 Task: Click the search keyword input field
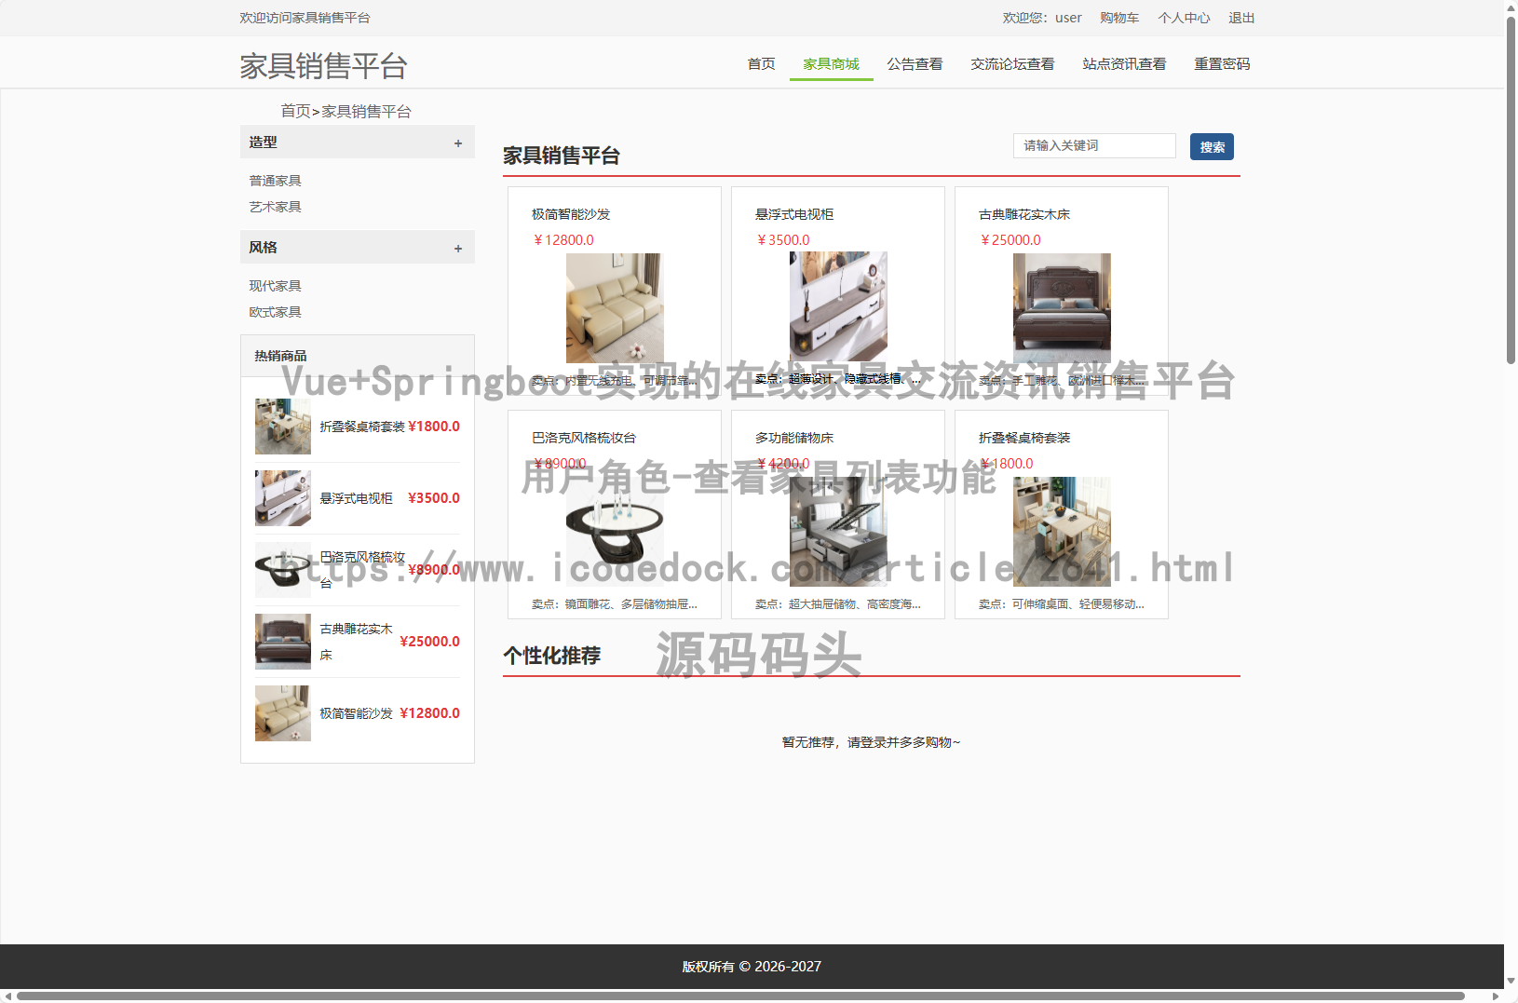pos(1093,145)
